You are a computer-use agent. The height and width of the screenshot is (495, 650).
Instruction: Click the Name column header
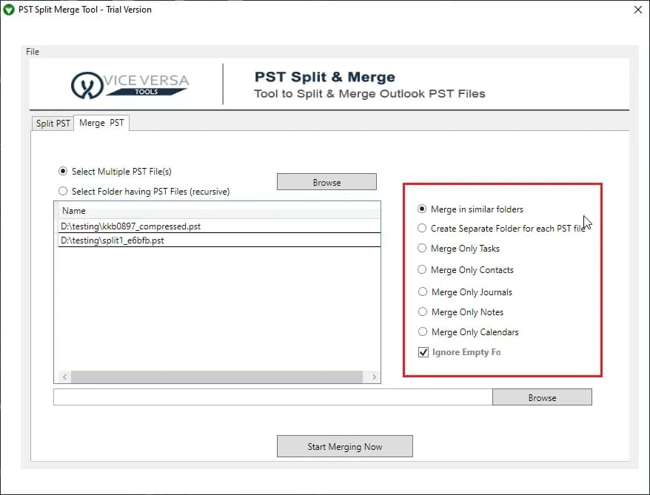point(219,211)
